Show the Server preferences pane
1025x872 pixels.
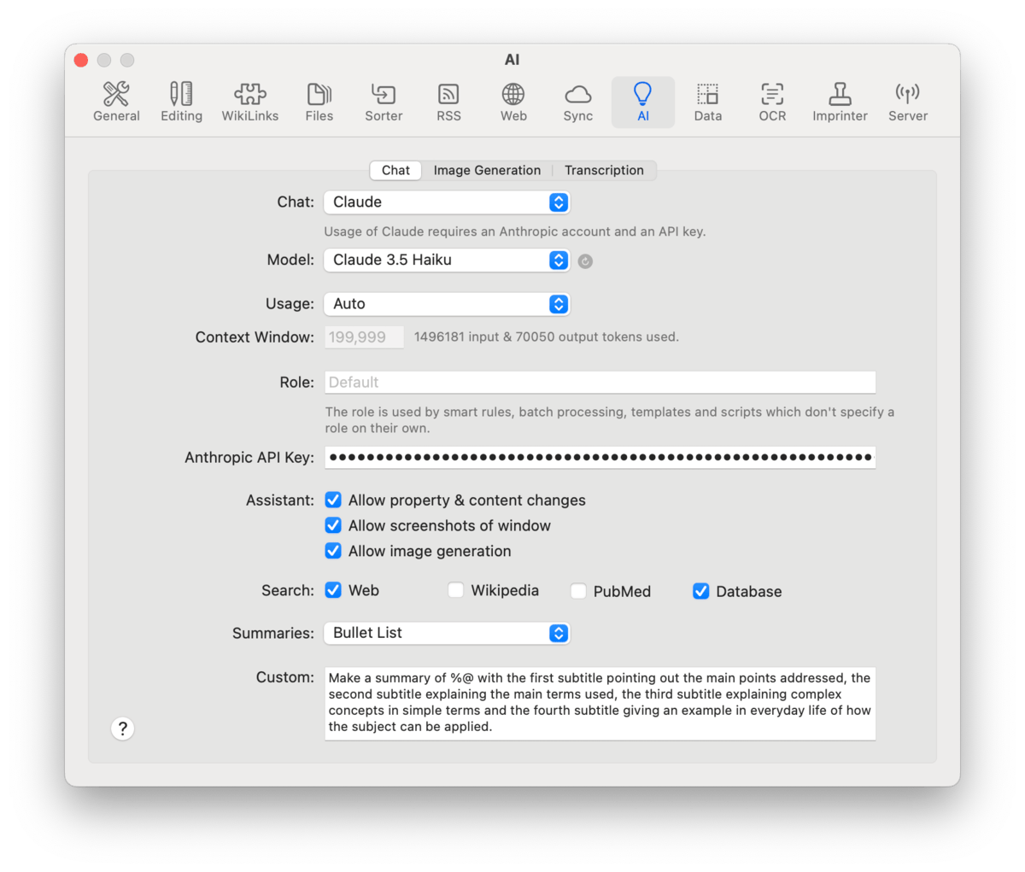click(907, 102)
